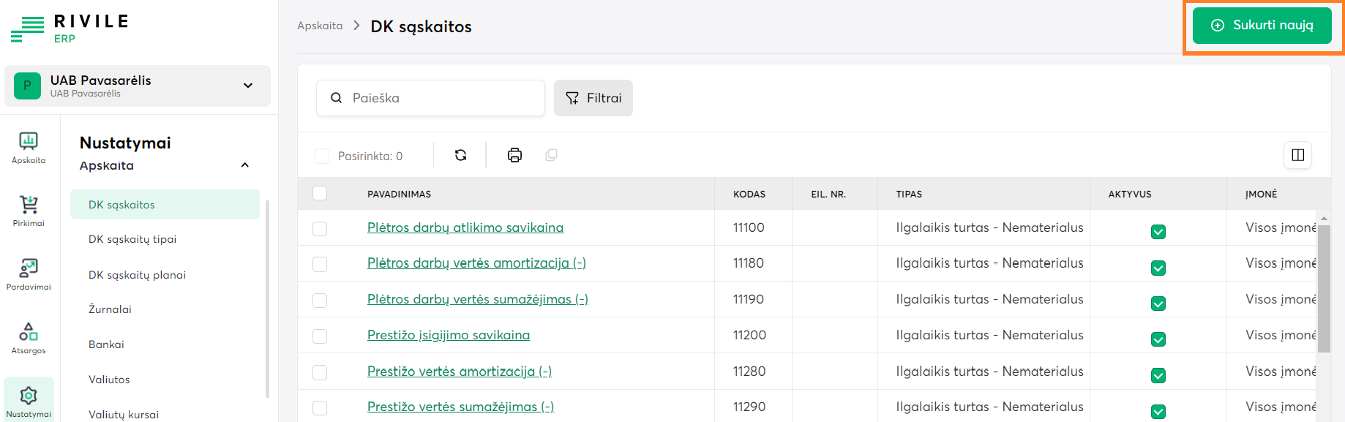The width and height of the screenshot is (1345, 422).
Task: Check the select-all checkbox in table header
Action: click(320, 194)
